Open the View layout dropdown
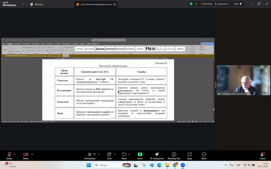Screen dimensions: 271x169 click(x=237, y=4)
